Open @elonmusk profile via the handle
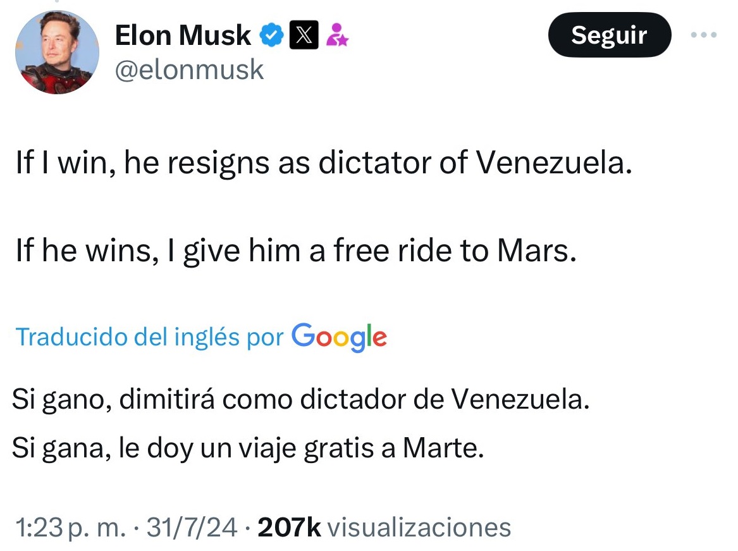 190,70
